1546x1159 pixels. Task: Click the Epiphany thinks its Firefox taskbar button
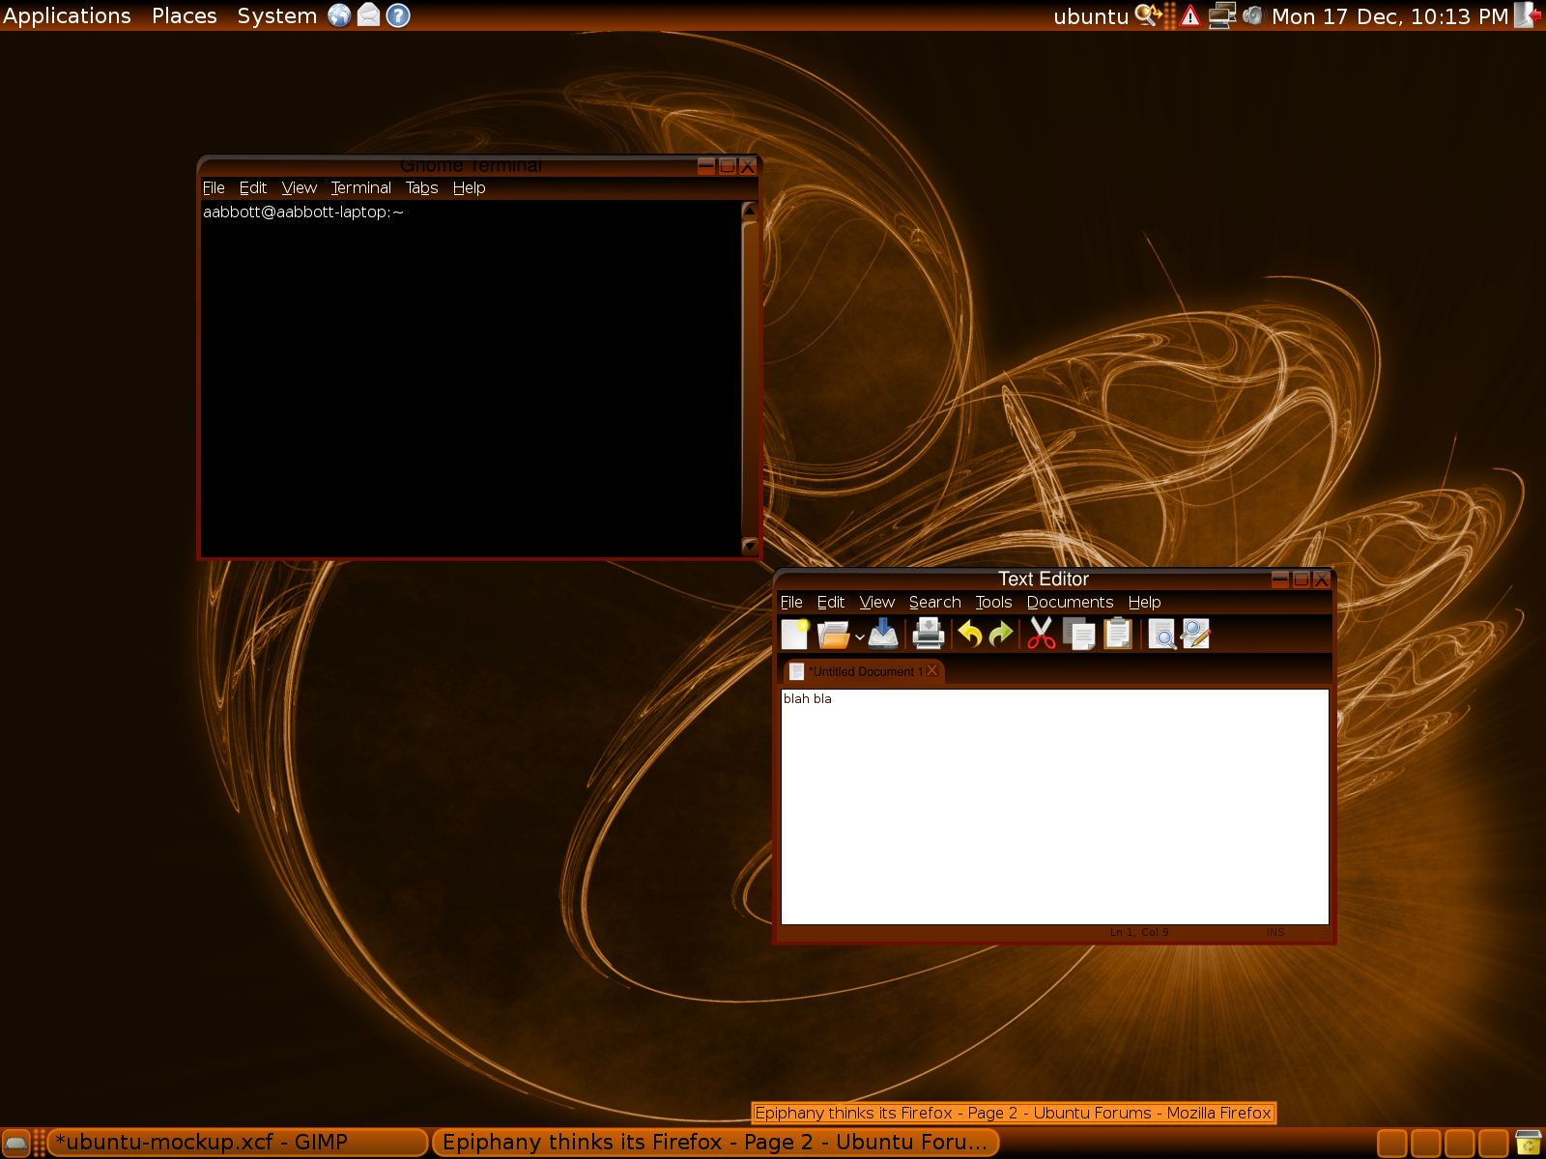point(715,1143)
